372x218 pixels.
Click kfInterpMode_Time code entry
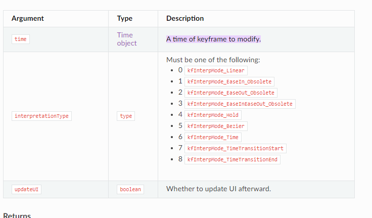(x=213, y=137)
